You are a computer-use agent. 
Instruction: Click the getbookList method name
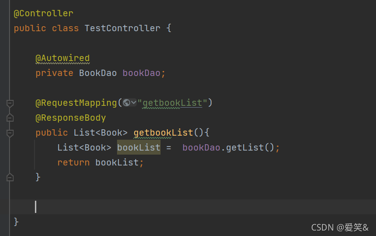pos(163,133)
